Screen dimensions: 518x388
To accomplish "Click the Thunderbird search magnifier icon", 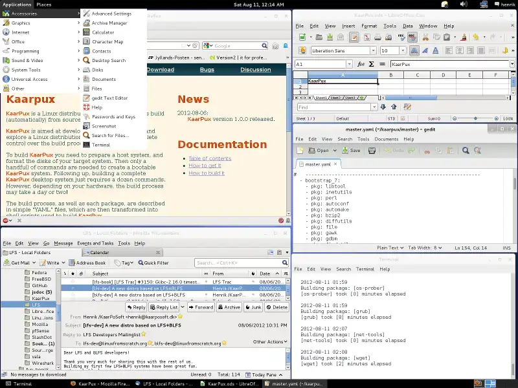I will pos(285,263).
